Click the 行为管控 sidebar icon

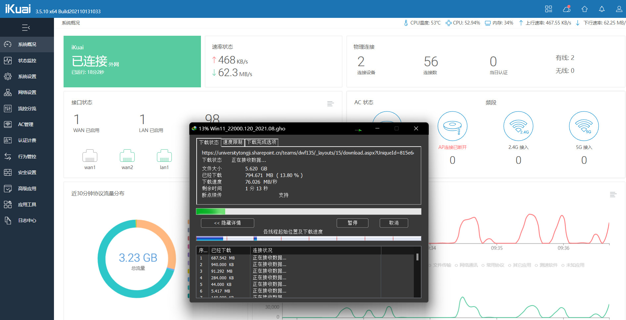click(x=8, y=157)
